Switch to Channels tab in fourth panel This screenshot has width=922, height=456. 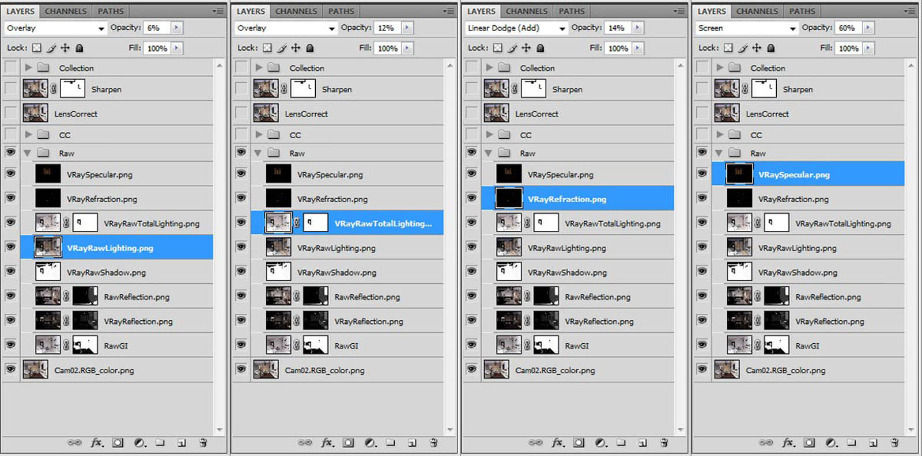757,11
